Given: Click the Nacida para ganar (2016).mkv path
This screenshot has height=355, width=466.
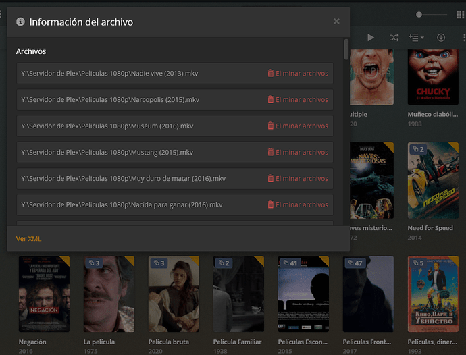Looking at the screenshot, I should click(x=122, y=205).
